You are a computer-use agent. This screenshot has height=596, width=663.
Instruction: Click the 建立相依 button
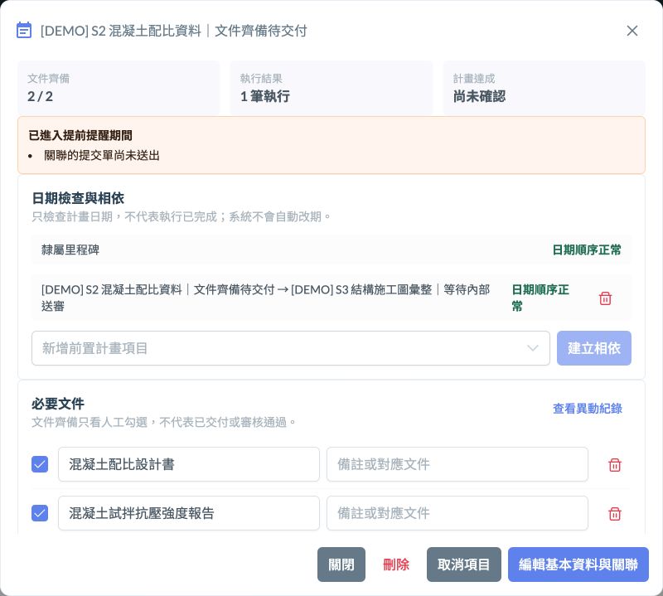pos(593,348)
